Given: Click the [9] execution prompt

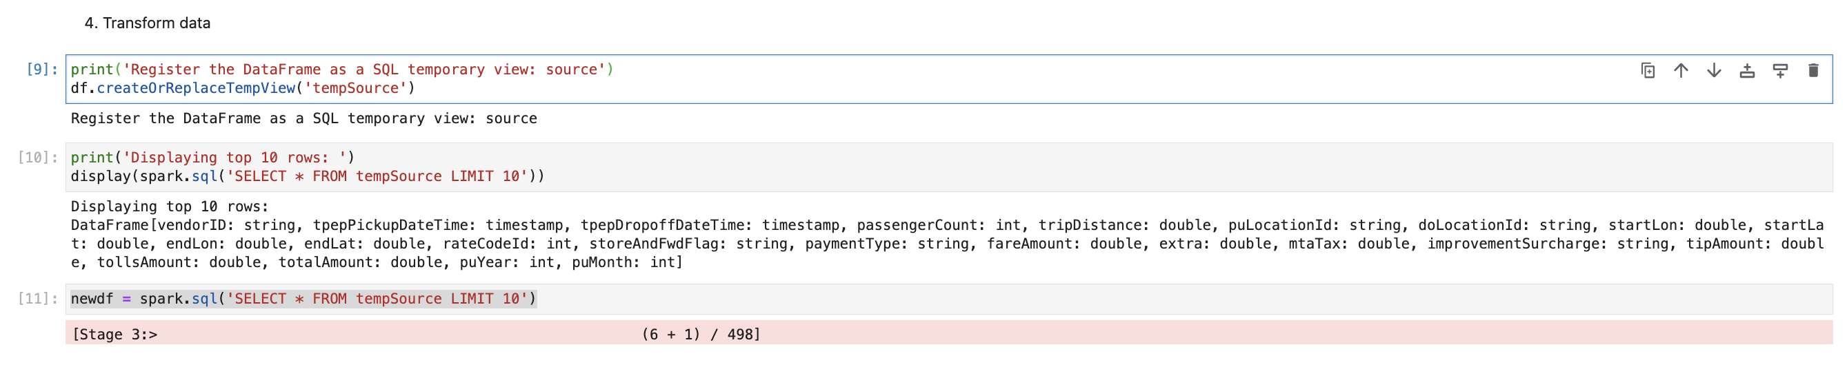Looking at the screenshot, I should (x=41, y=70).
